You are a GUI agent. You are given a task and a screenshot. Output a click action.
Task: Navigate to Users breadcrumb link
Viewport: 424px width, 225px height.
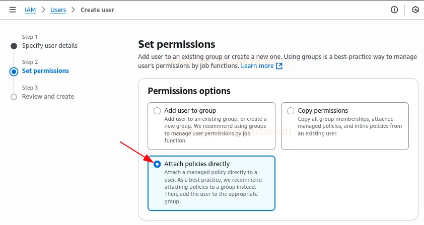point(58,10)
